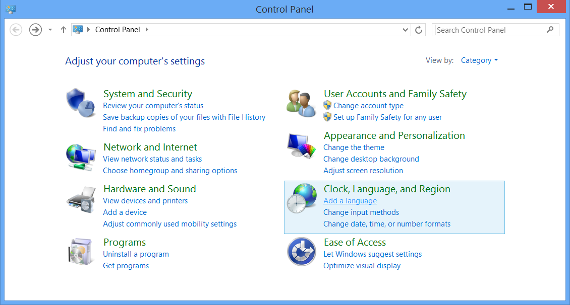Viewport: 570px width, 305px height.
Task: Click shield icon beside Change account type
Action: [327, 106]
